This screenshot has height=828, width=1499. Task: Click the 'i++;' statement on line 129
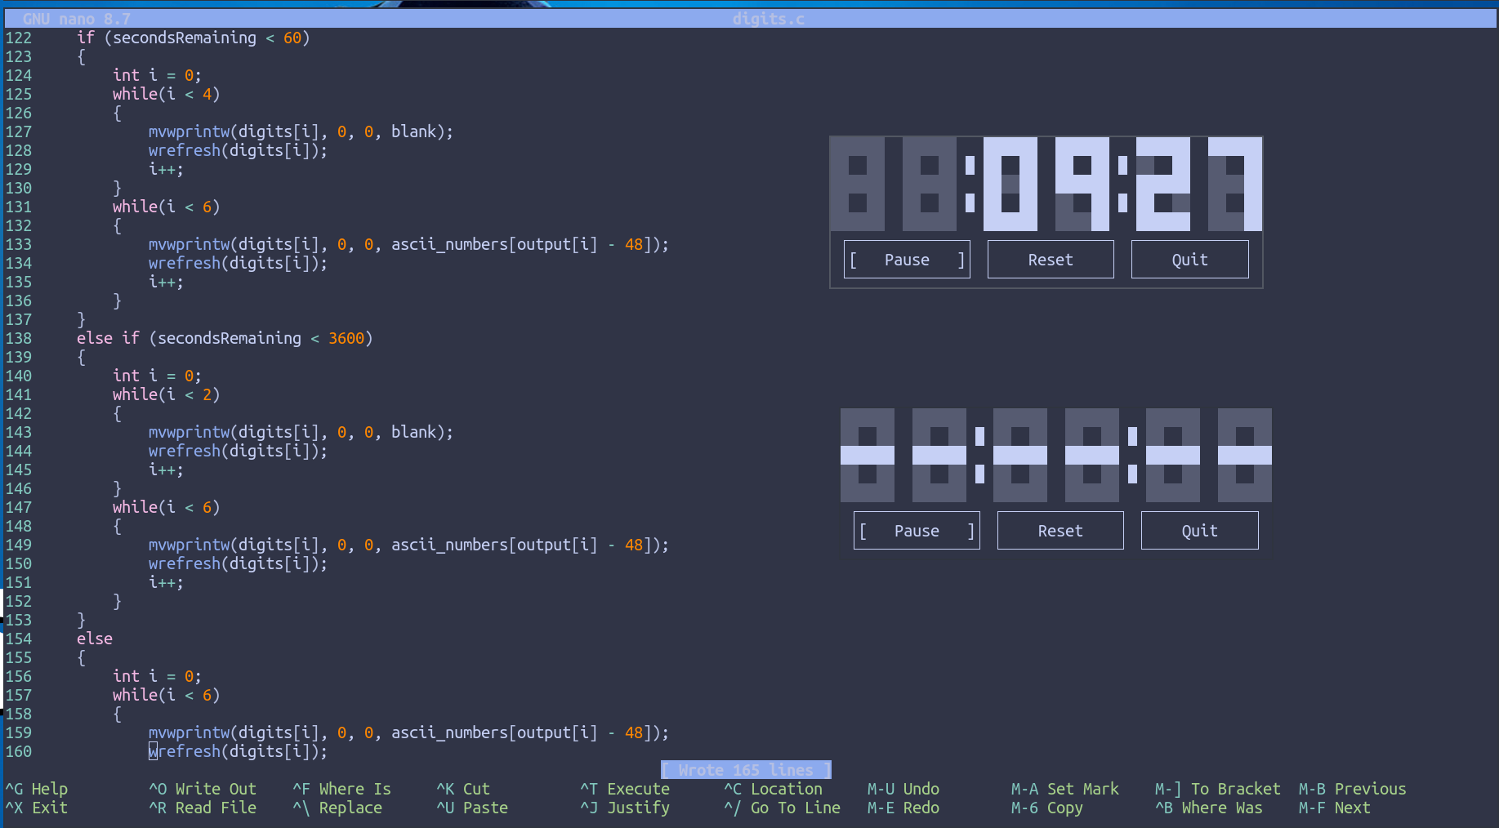tap(166, 169)
